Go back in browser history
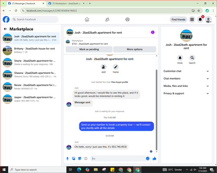Image resolution: width=217 pixels, height=173 pixels. click(x=4, y=11)
